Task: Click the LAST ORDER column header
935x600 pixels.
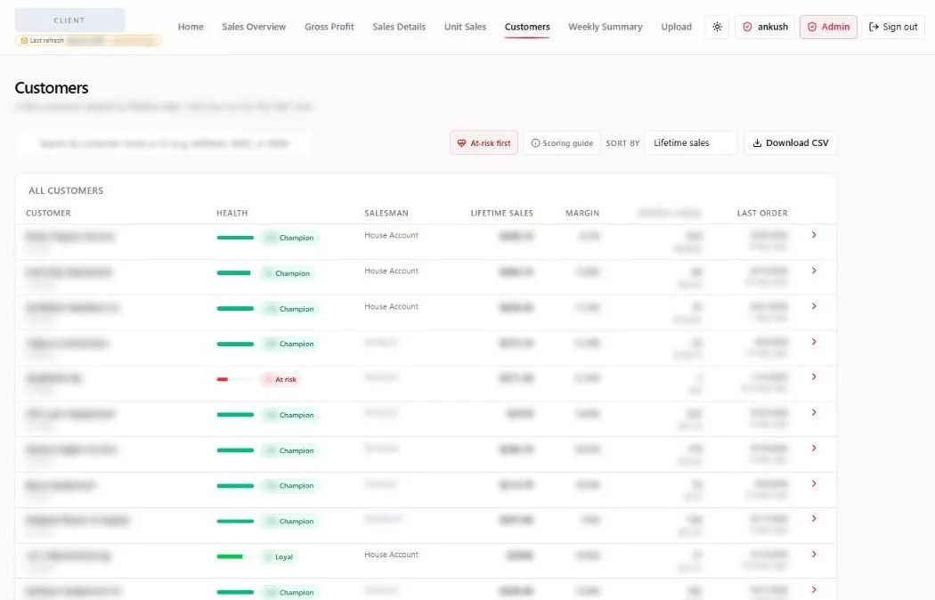Action: coord(762,213)
